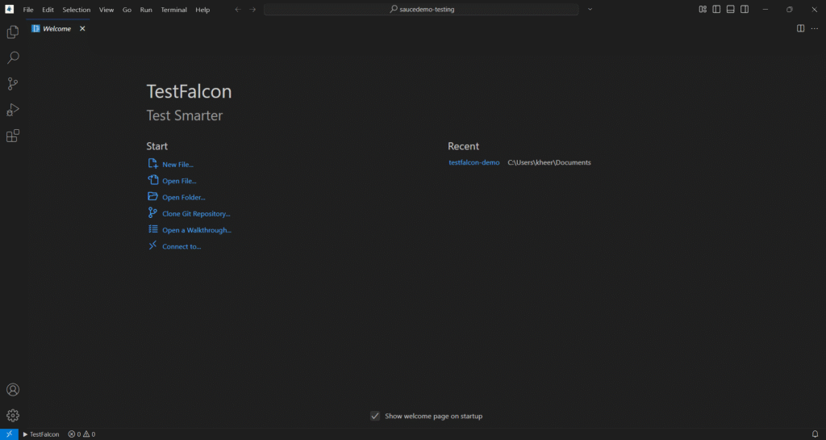Open the Selection menu
Viewport: 826px width, 440px height.
click(77, 10)
